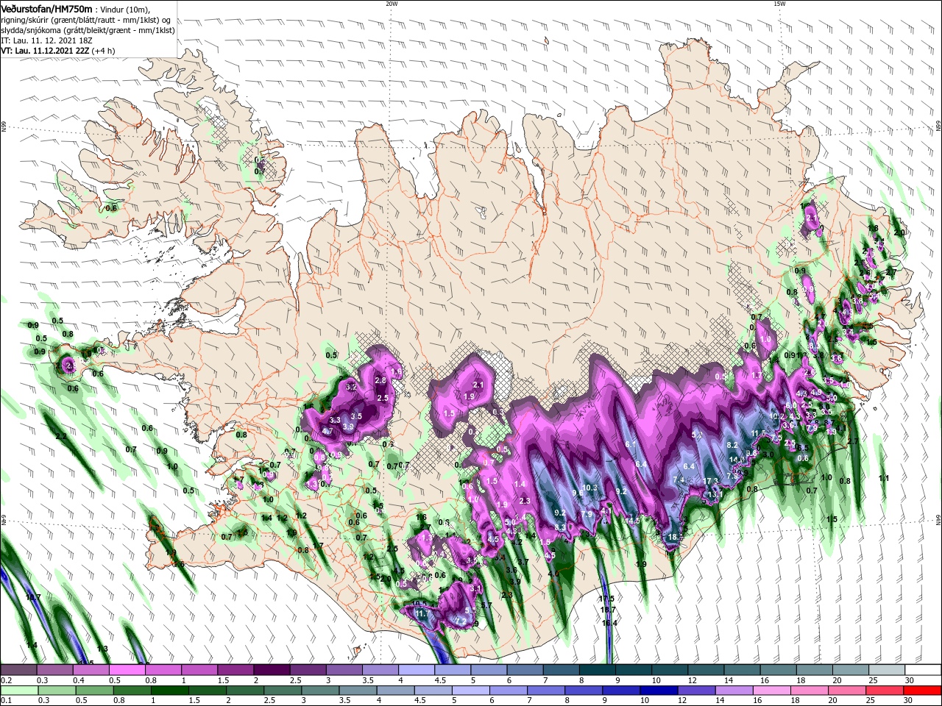Select the bright pink 0.5 swatch on snow scale
Viewport: 942px width, 706px height.
[x=127, y=669]
